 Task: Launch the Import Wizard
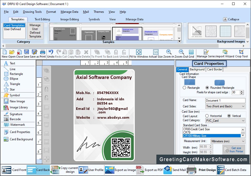(225, 54)
